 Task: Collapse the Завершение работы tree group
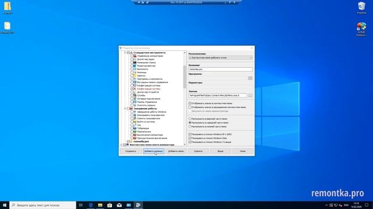click(125, 109)
